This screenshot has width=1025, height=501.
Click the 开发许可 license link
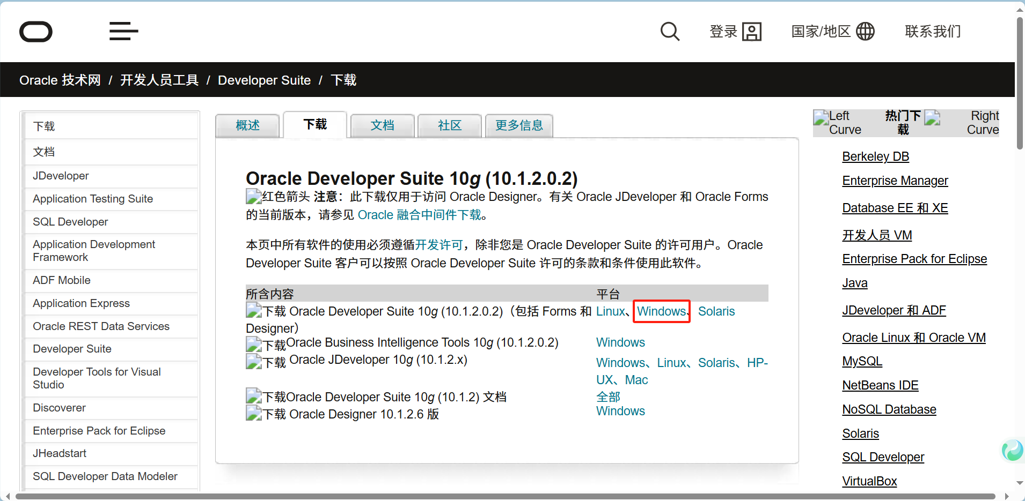pyautogui.click(x=439, y=245)
